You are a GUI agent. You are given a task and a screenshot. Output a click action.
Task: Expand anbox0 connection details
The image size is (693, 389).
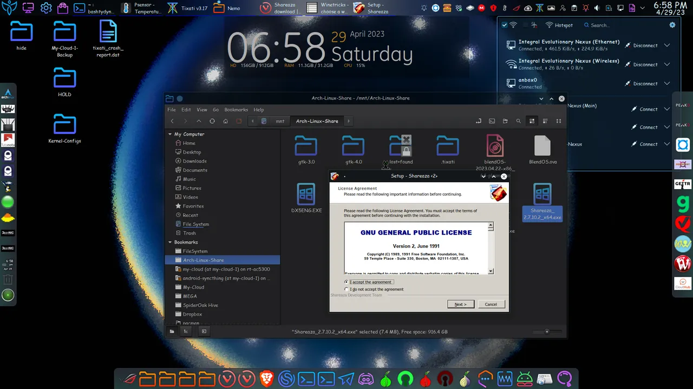[x=667, y=84]
